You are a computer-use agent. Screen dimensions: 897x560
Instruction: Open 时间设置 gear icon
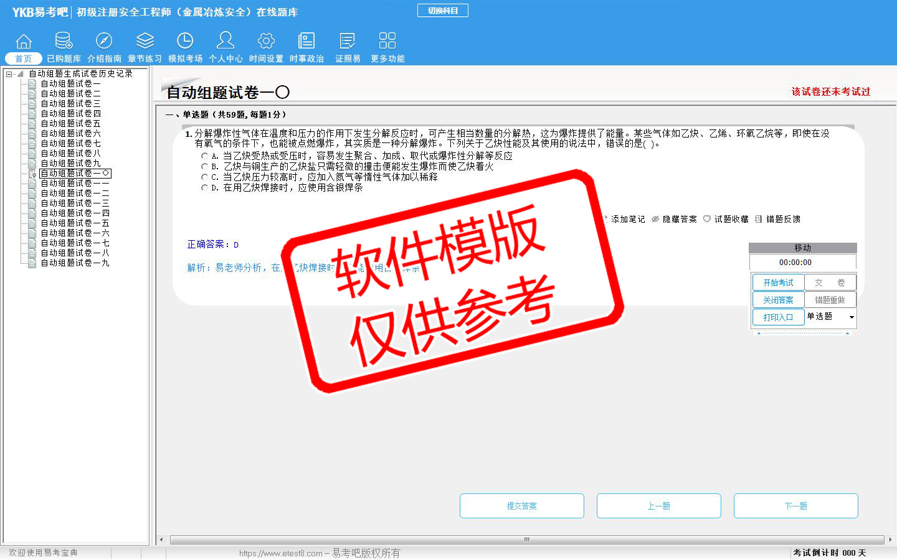pos(266,41)
